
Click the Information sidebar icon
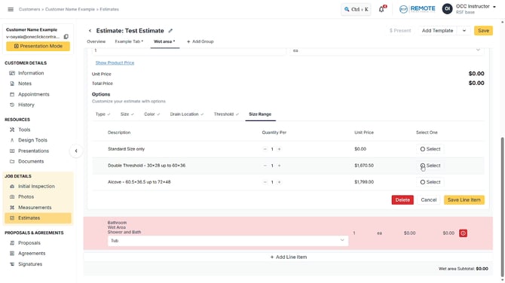12,73
